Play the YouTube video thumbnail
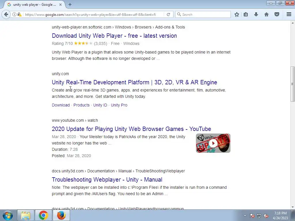 [x=213, y=143]
